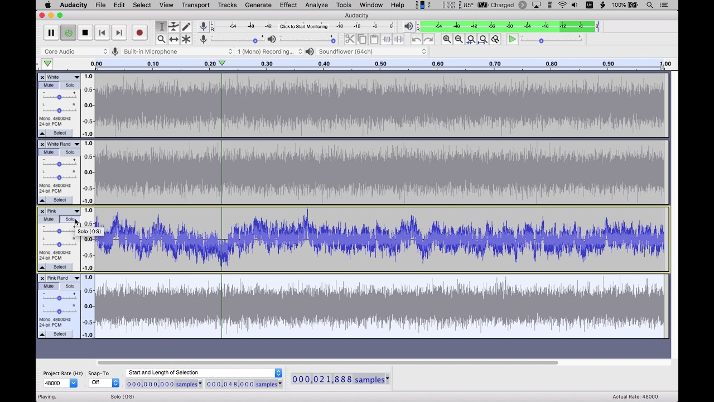Image resolution: width=714 pixels, height=402 pixels.
Task: Open the Core Audio host dropdown
Action: coord(75,51)
